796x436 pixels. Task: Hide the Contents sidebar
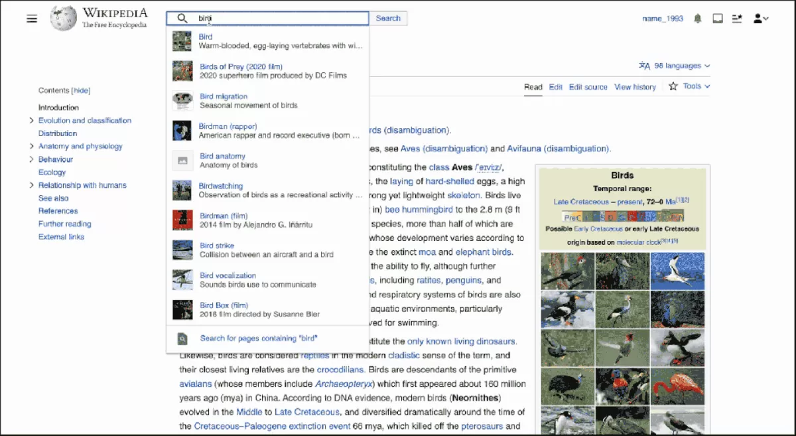[82, 90]
